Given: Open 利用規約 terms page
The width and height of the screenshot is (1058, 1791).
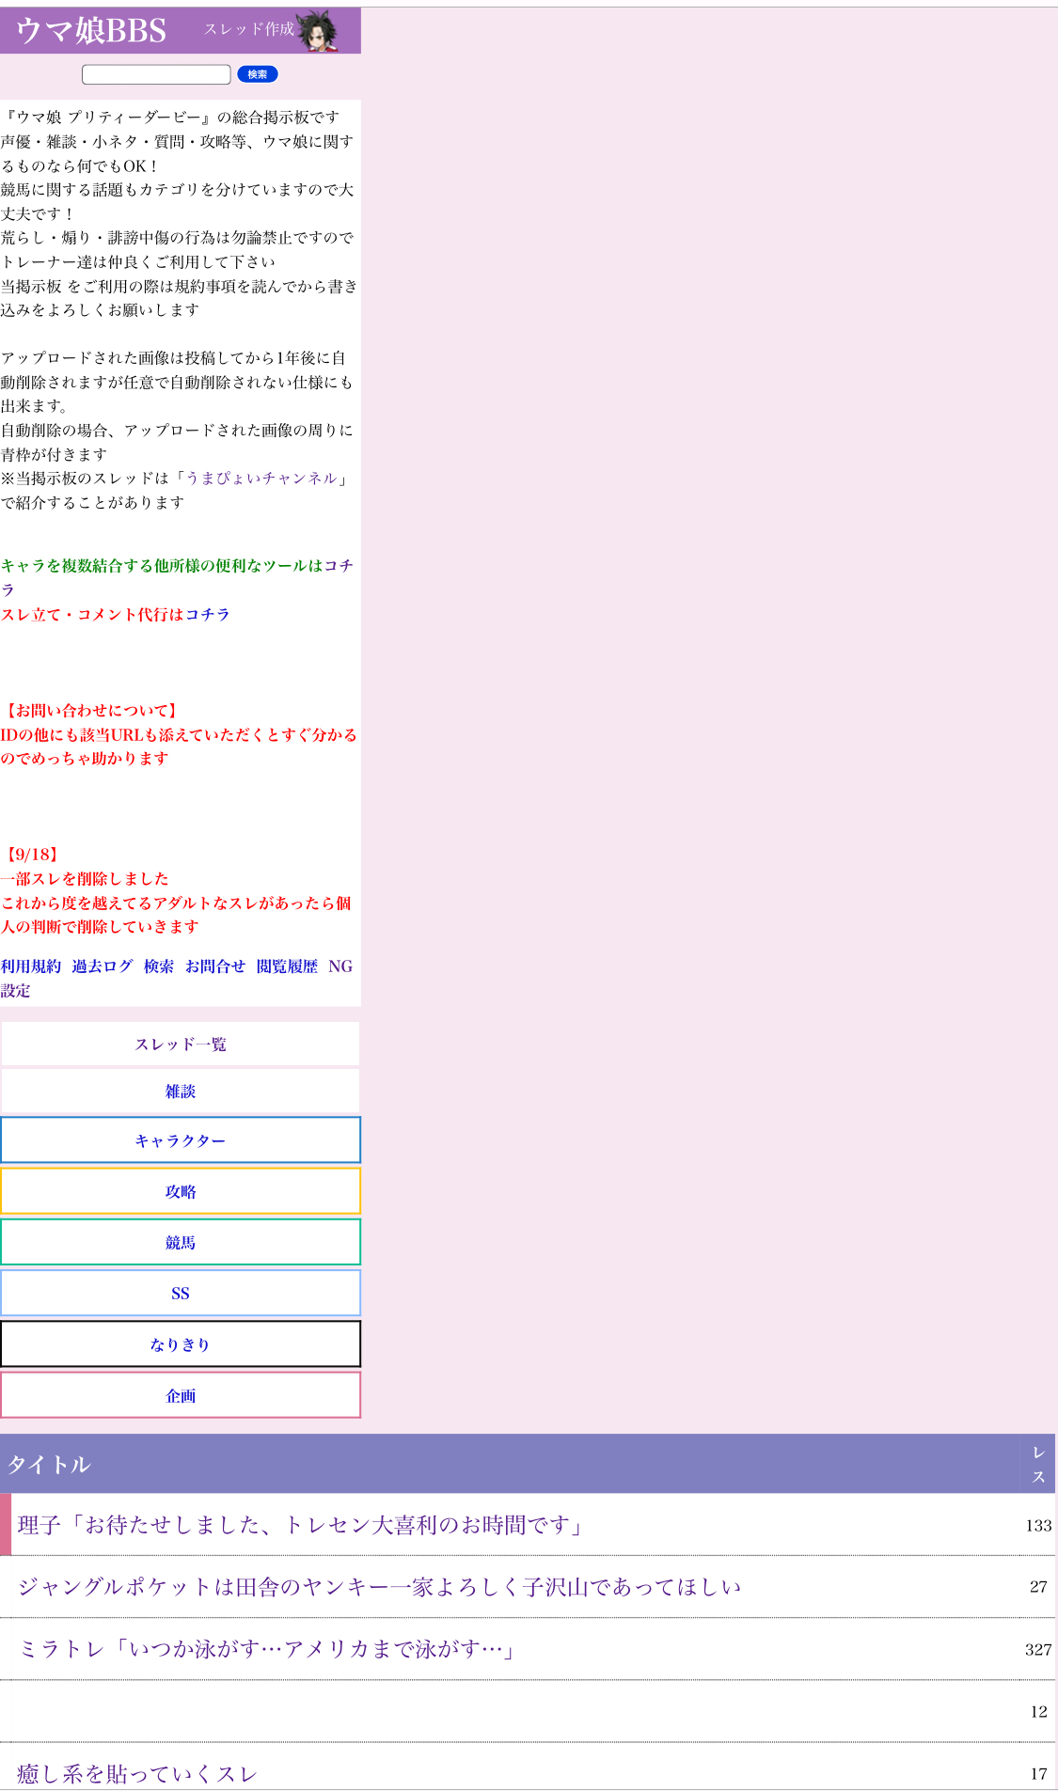Looking at the screenshot, I should pyautogui.click(x=30, y=966).
